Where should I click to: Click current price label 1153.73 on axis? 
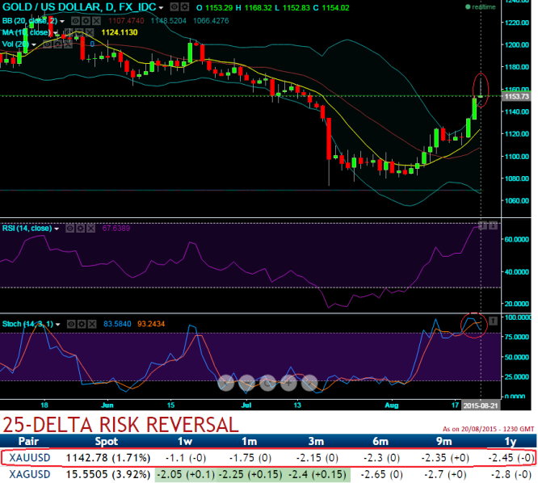(517, 96)
